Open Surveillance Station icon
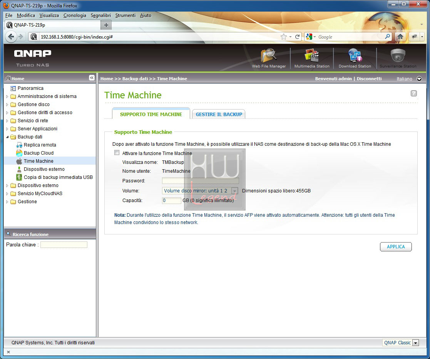 tap(398, 58)
